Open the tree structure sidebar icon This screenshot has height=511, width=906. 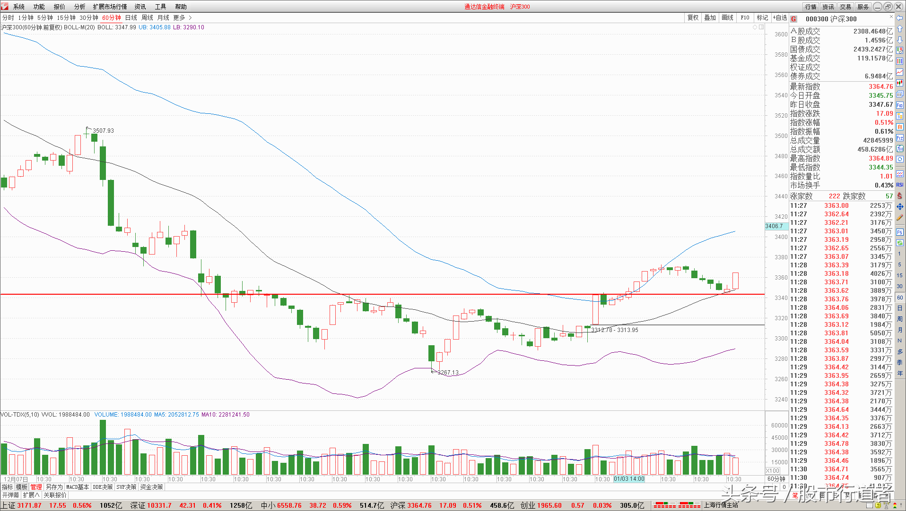(x=900, y=116)
